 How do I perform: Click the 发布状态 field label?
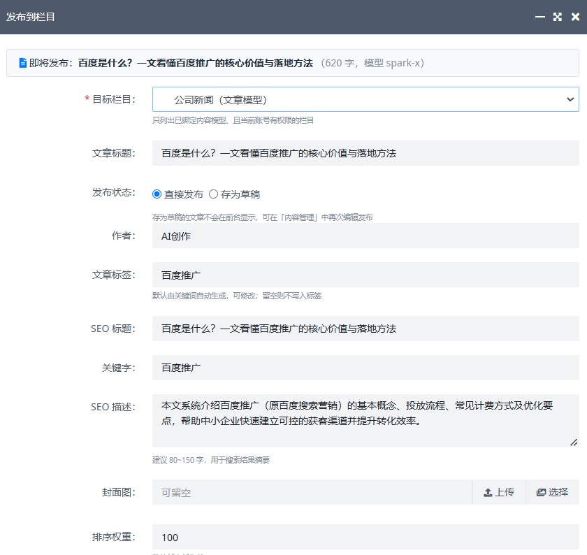pos(114,192)
